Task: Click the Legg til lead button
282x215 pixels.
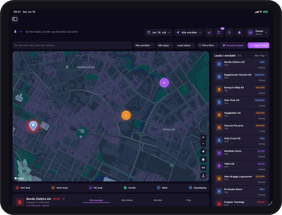Action: coord(259,45)
